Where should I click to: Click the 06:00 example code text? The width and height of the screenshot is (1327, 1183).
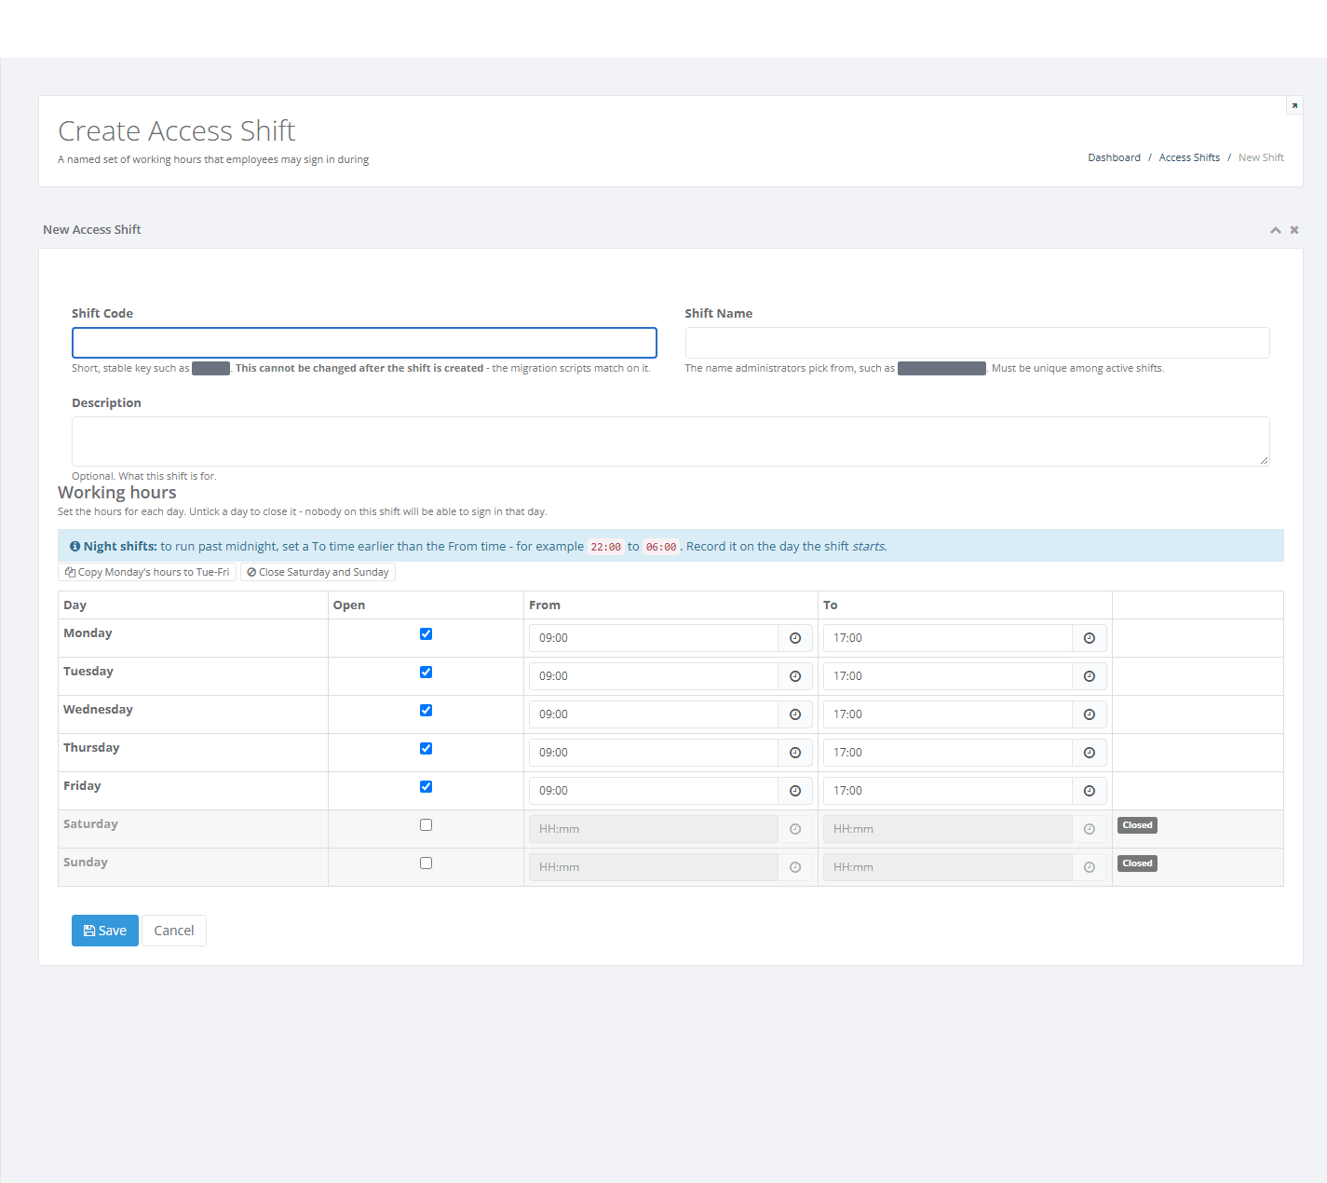[x=661, y=547]
